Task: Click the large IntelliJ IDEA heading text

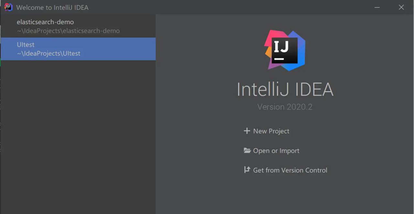Action: pyautogui.click(x=285, y=89)
